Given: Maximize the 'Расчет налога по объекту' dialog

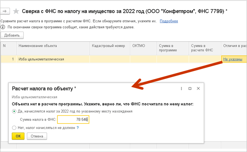Looking at the screenshot, I should point(190,88).
